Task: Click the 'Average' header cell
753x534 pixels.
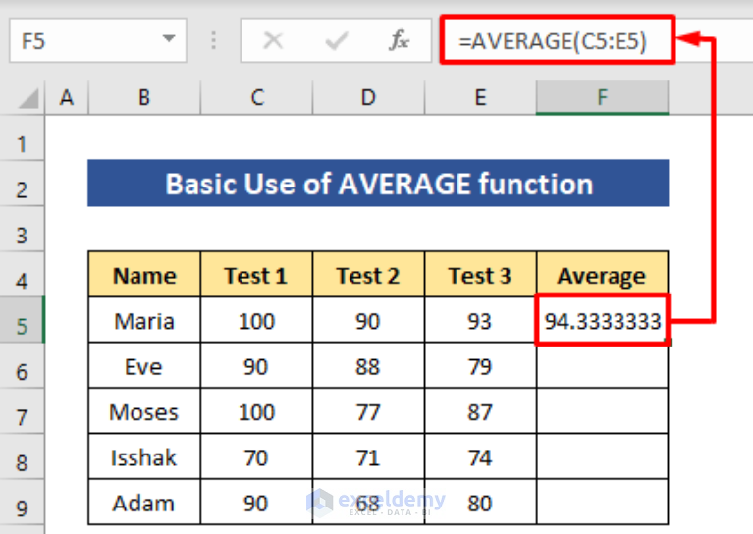Action: tap(602, 274)
